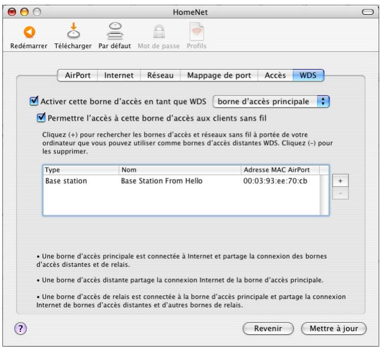The image size is (381, 349).
Task: Add a WDS base station with plus button
Action: pyautogui.click(x=340, y=181)
